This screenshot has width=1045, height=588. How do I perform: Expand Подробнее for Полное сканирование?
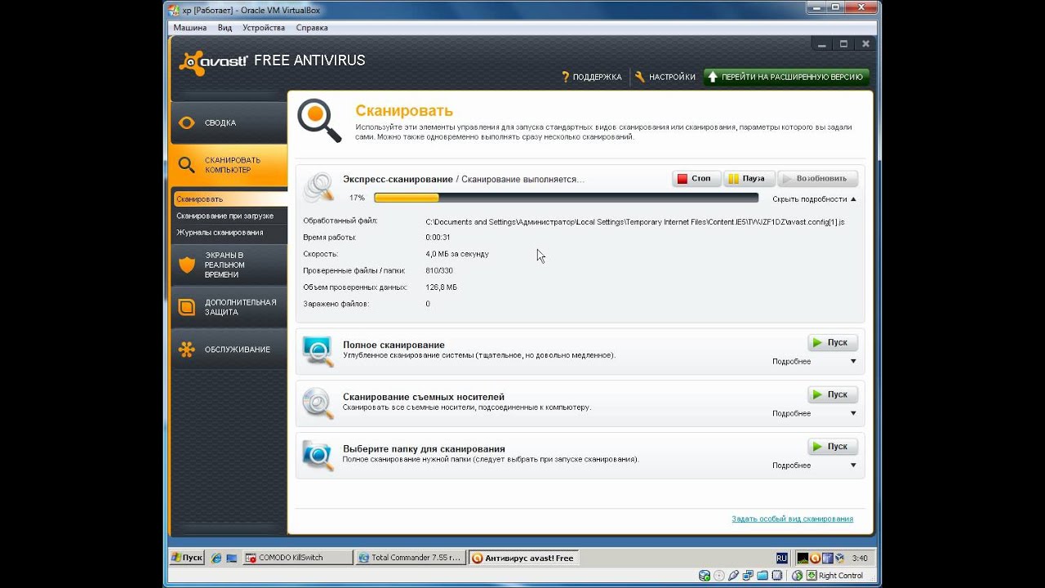click(814, 361)
